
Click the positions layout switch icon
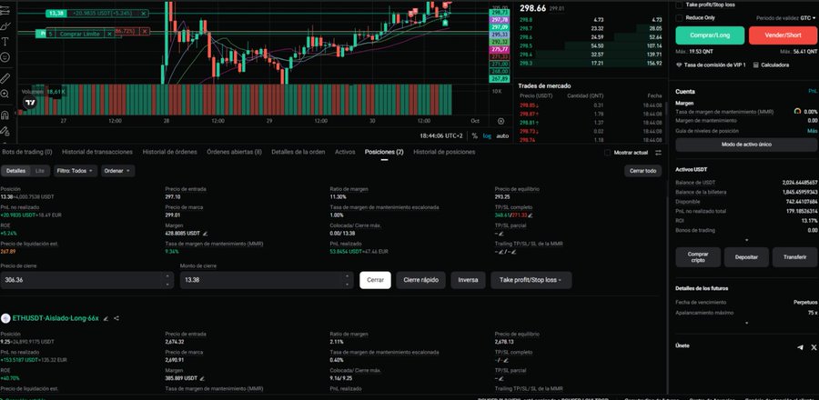[658, 153]
